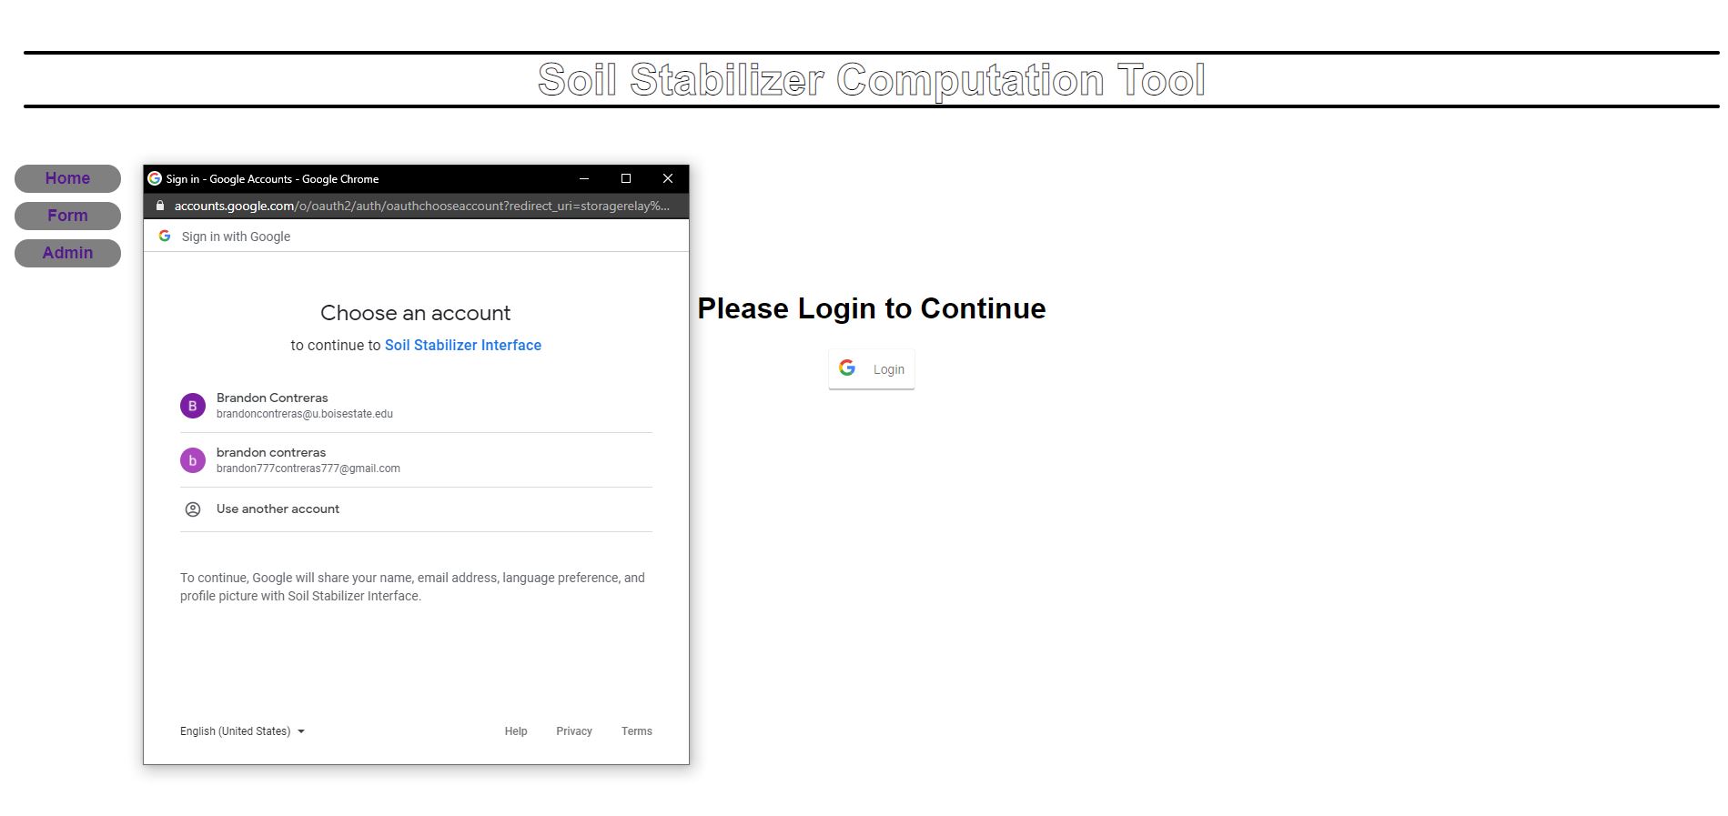The image size is (1728, 816).
Task: Click the lock icon in the address bar
Action: coord(160,206)
